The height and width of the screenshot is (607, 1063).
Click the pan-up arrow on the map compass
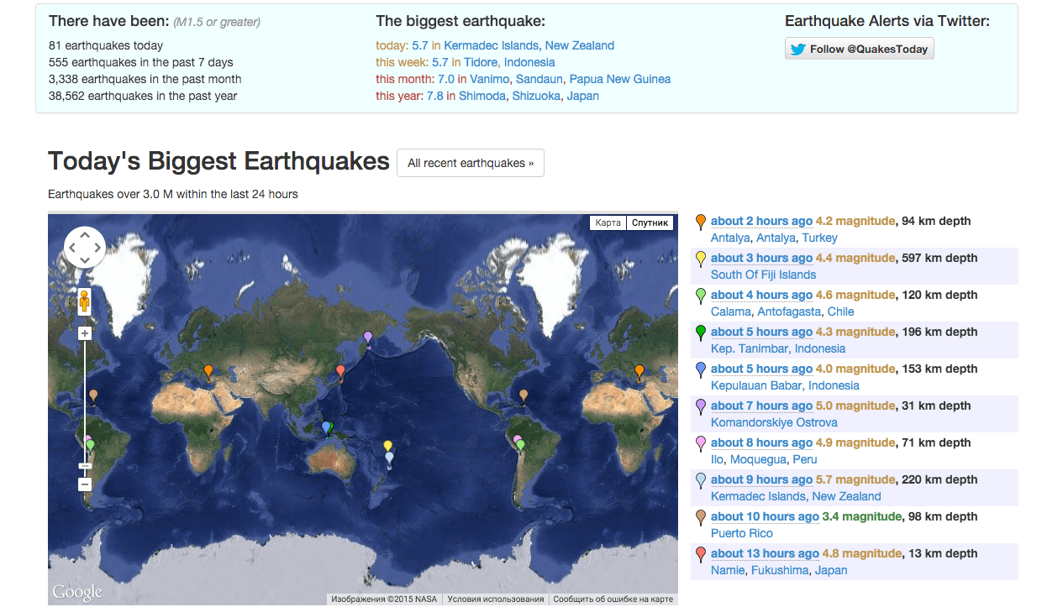[84, 235]
